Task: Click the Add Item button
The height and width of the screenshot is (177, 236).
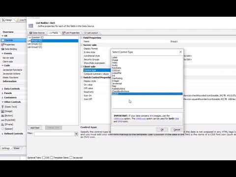Action: click(x=35, y=128)
